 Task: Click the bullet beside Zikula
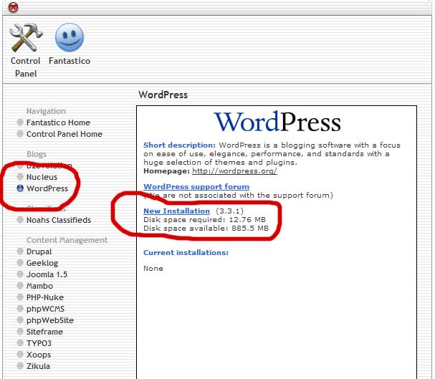point(20,366)
